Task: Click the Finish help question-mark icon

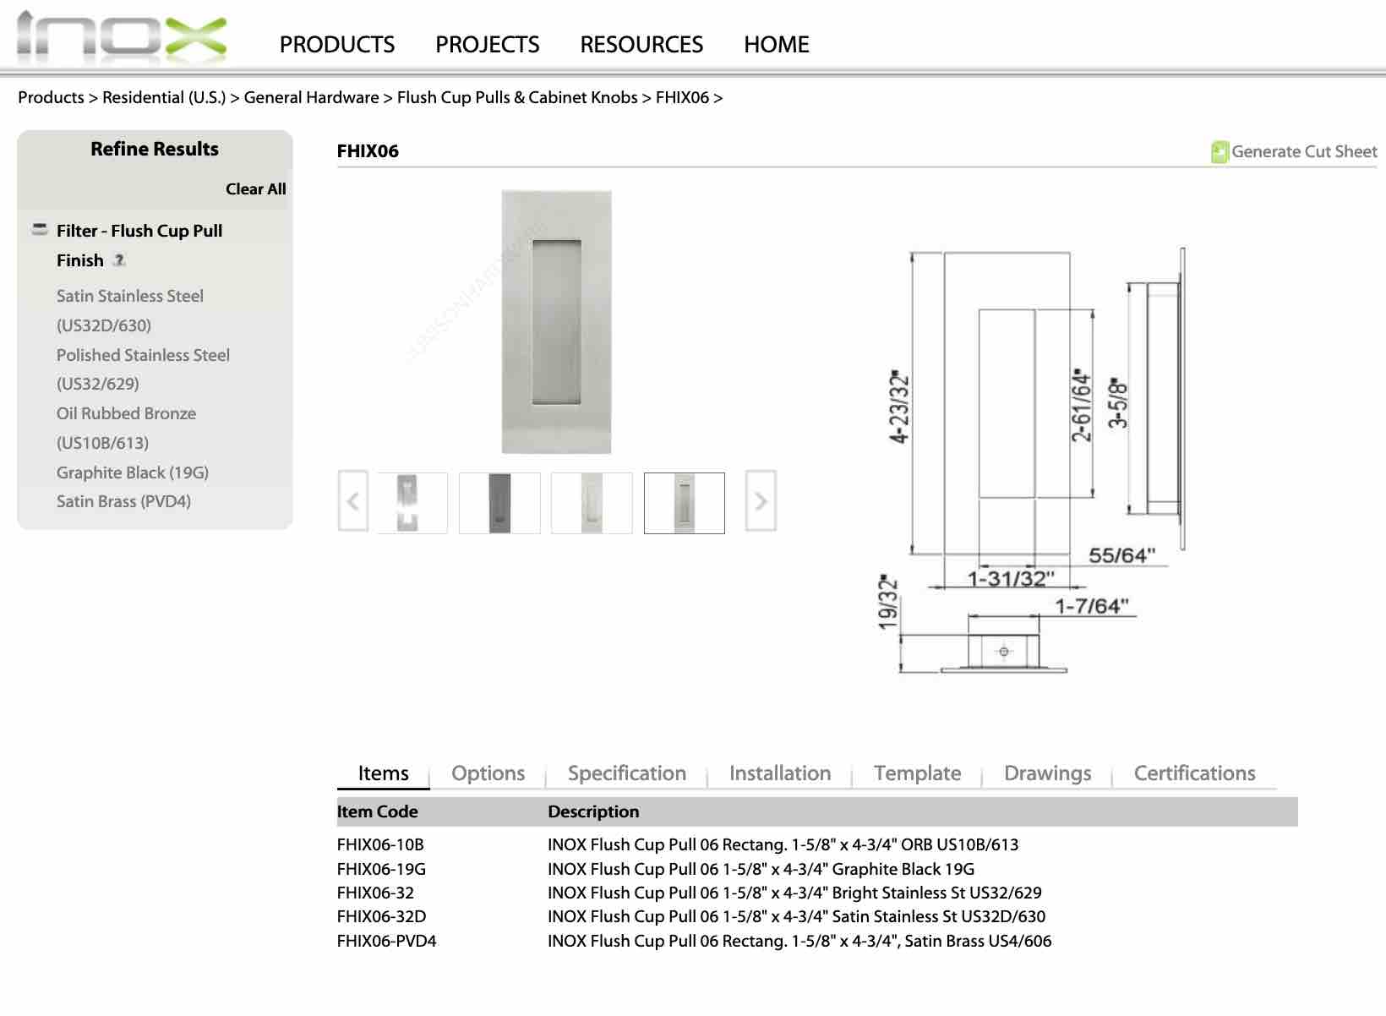Action: tap(119, 260)
